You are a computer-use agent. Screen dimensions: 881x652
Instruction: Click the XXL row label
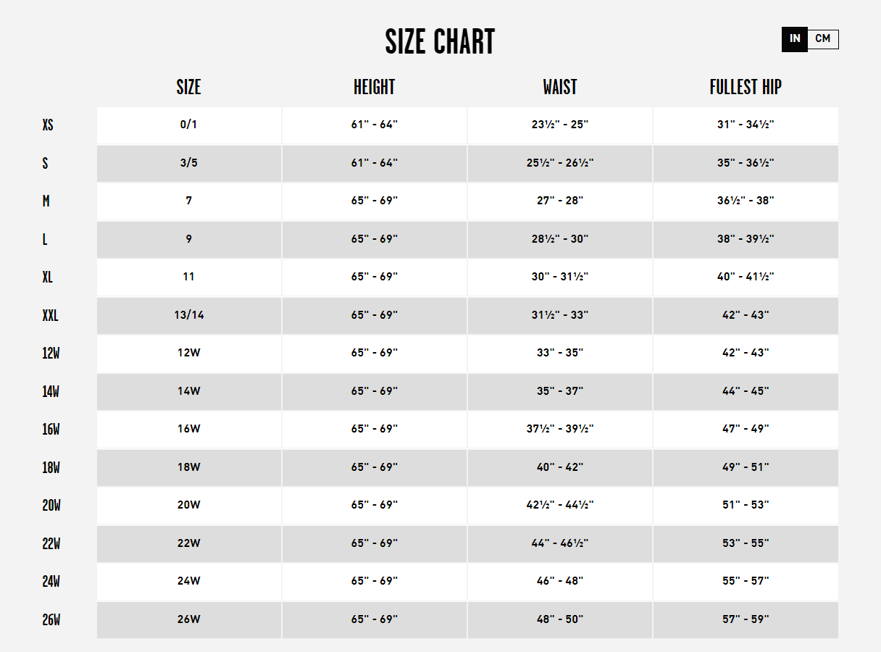click(50, 316)
